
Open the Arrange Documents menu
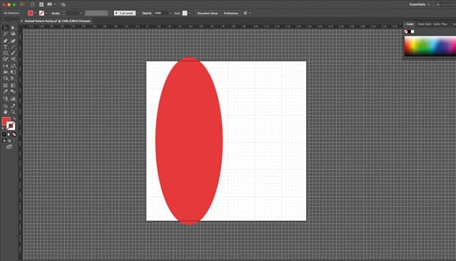click(51, 5)
